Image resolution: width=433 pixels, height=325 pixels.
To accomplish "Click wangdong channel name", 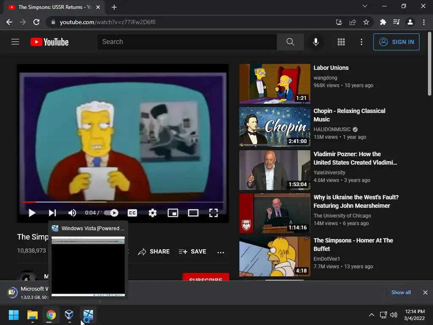I will pyautogui.click(x=325, y=78).
